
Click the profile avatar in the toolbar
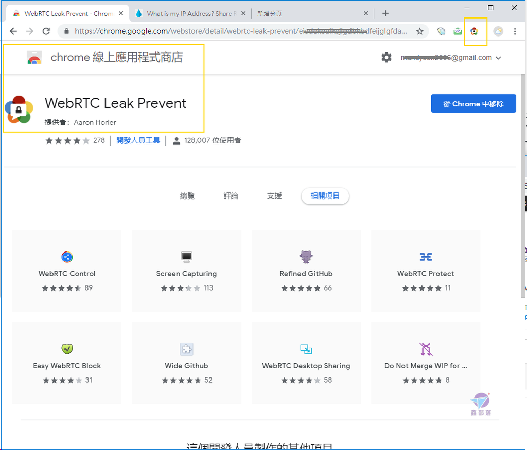coord(498,31)
